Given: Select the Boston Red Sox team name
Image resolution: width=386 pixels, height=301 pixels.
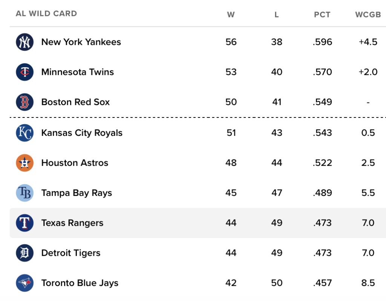Looking at the screenshot, I should click(75, 102).
